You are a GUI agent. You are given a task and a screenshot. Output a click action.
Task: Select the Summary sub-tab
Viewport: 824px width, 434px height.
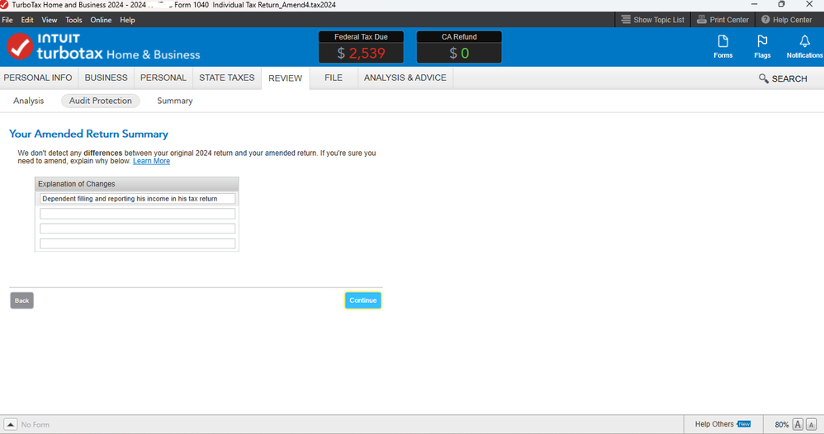click(x=175, y=101)
